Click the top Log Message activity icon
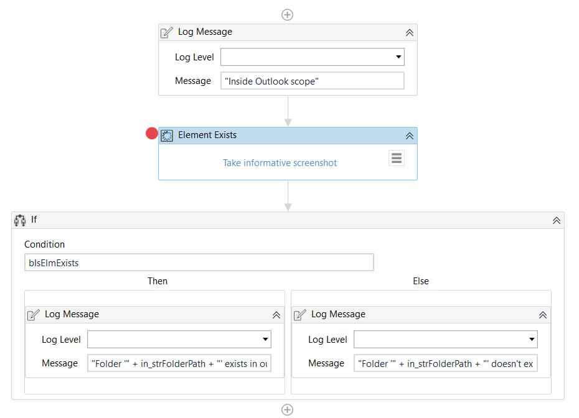 pos(167,32)
